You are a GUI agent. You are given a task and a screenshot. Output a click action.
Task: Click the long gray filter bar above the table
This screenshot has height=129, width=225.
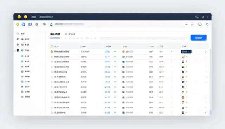pyautogui.click(x=143, y=38)
